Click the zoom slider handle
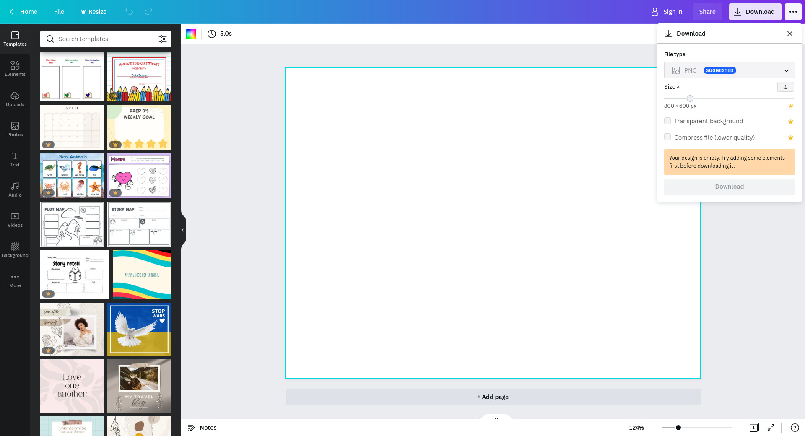Screen dimensions: 805x436 pos(678,428)
